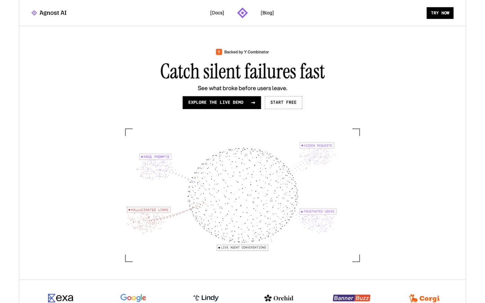Click the Agnost AI diamond logo icon

pos(34,13)
